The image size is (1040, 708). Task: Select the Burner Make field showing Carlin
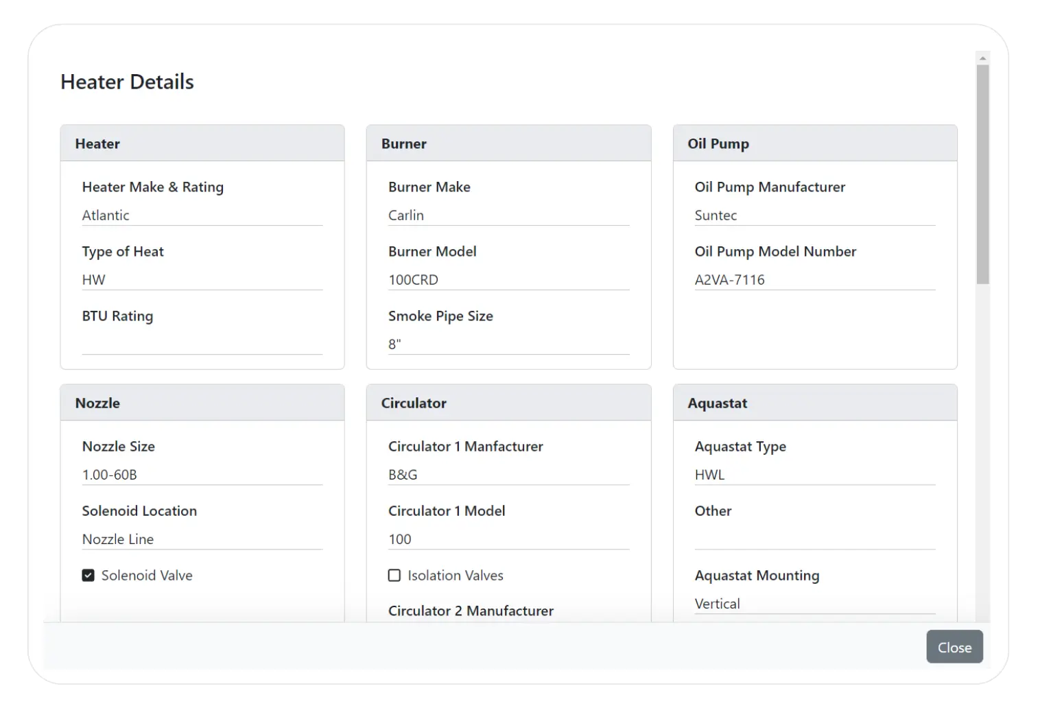[x=508, y=215]
